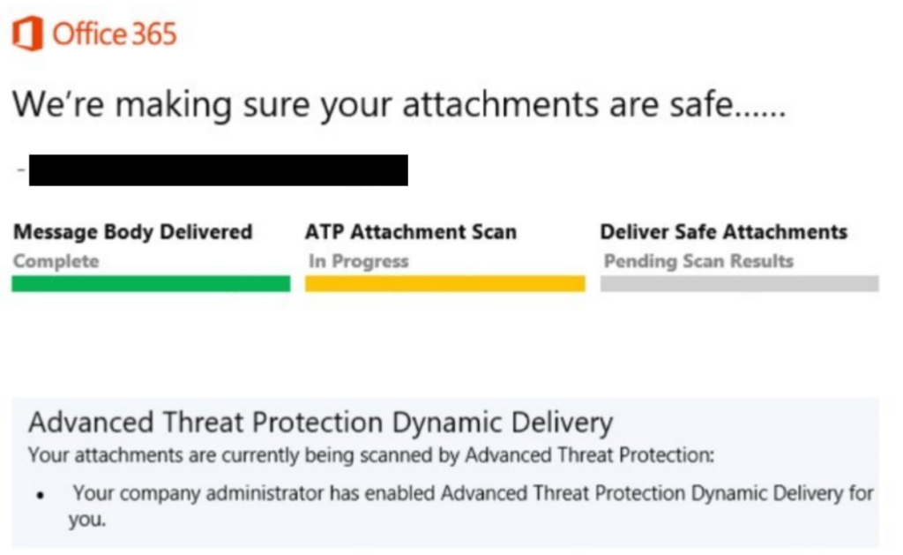Click the gray Deliver Safe Attachments progress bar
Screen dimensions: 903x555
[740, 283]
